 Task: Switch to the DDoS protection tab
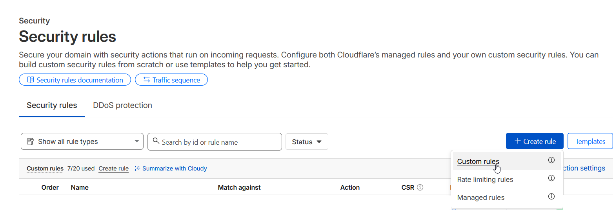click(x=122, y=105)
